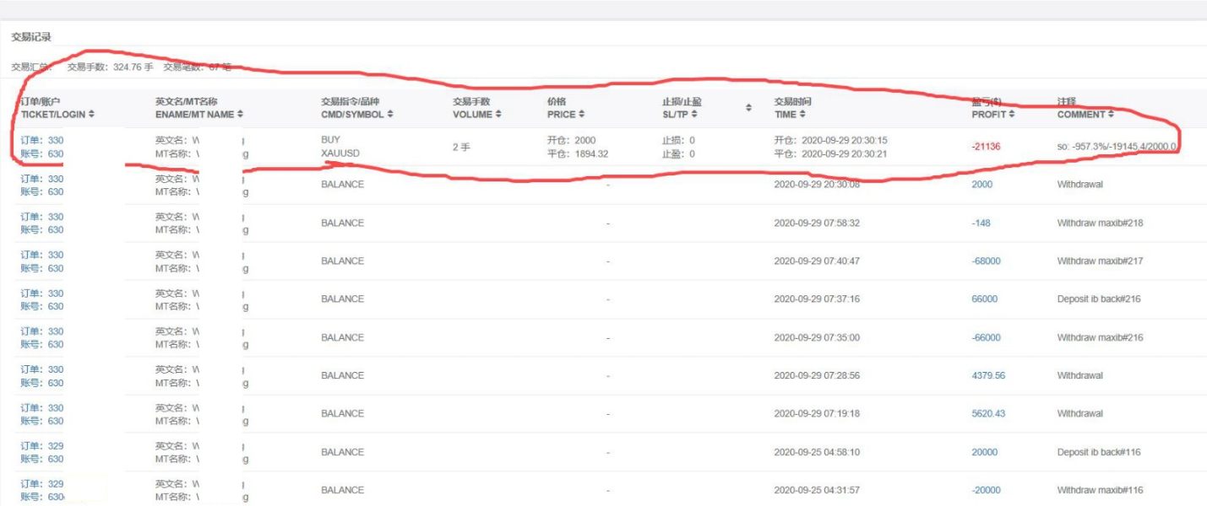Click BALANCE in the 04:58:10 row
Viewport: 1207px width, 506px height.
pos(343,452)
